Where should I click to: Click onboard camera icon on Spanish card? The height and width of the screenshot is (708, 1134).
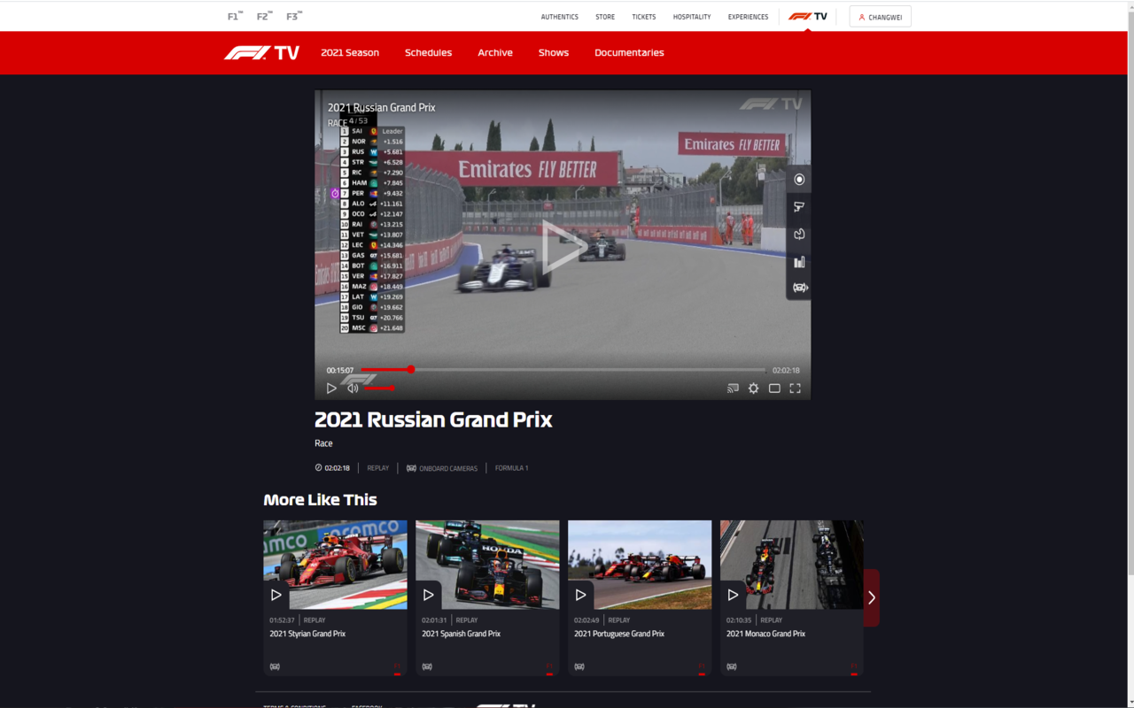[x=427, y=666]
